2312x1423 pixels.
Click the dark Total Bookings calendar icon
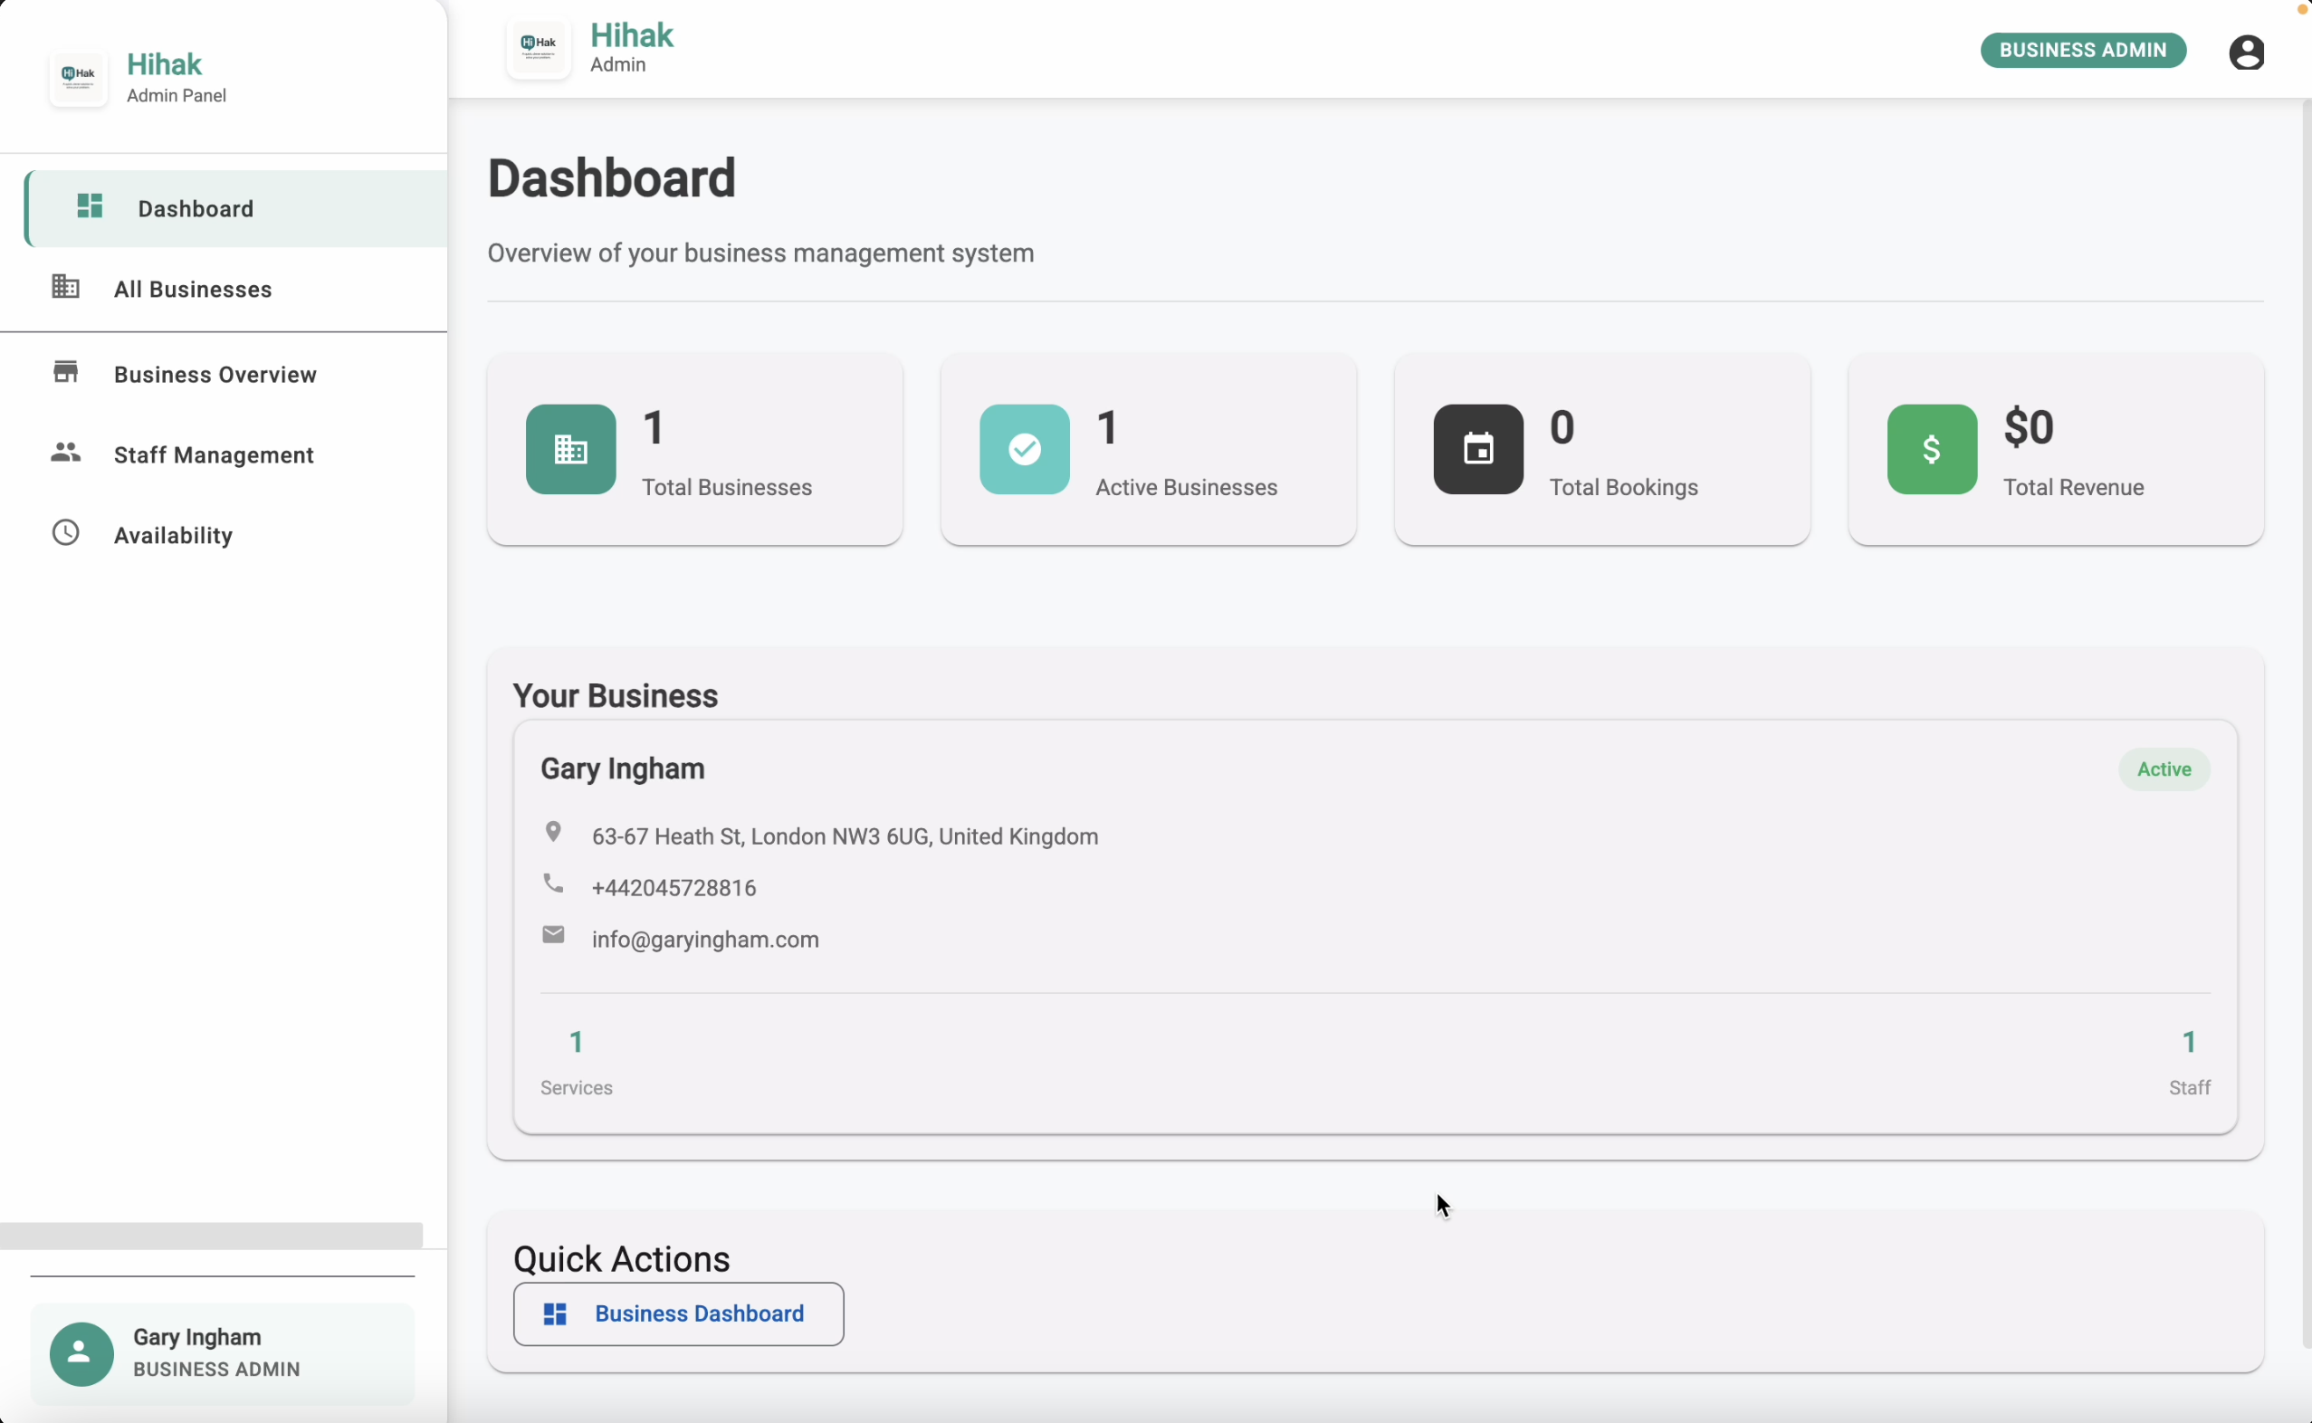click(1477, 449)
